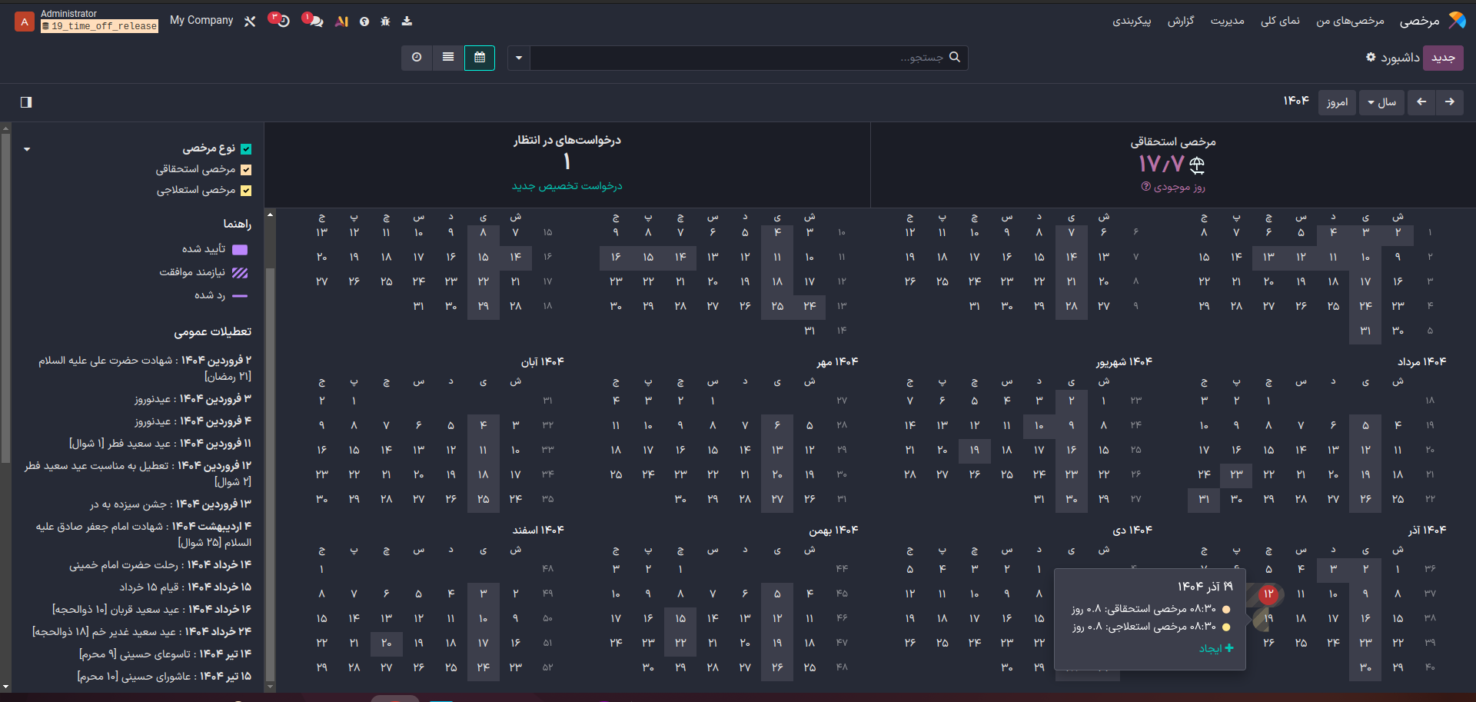
Task: Switch to the calendar view icon
Action: [480, 58]
